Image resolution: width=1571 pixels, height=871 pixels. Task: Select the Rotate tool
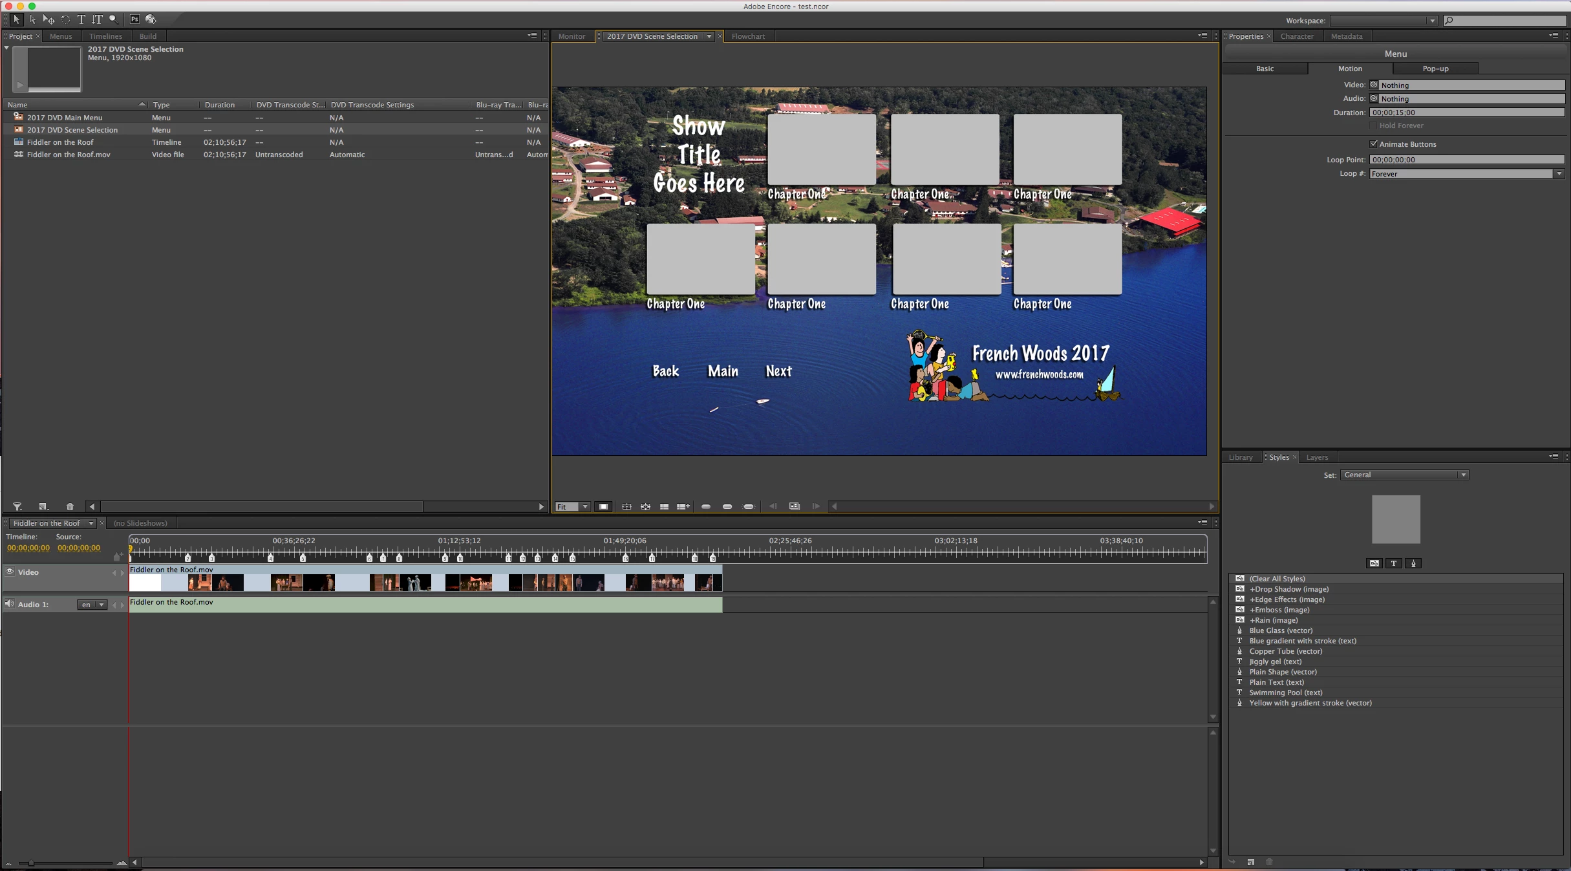coord(65,19)
